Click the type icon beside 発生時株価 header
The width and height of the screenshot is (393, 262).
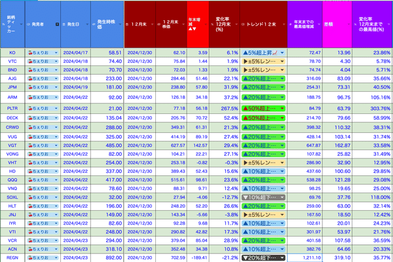[x=94, y=24]
